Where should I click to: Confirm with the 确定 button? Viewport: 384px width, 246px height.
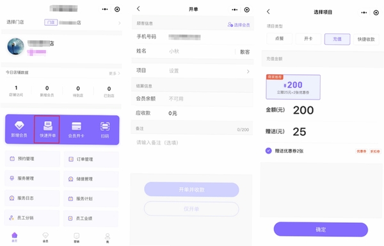point(321,229)
